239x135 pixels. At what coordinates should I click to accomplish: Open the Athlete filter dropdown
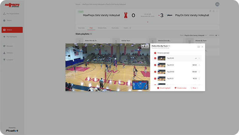tap(217, 35)
